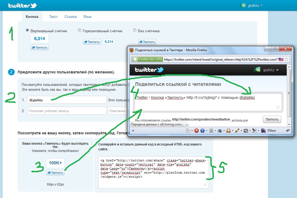Click Твитнуть button under vertical counter 6,314
Image resolution: width=297 pixels, height=198 pixels.
pyautogui.click(x=40, y=47)
